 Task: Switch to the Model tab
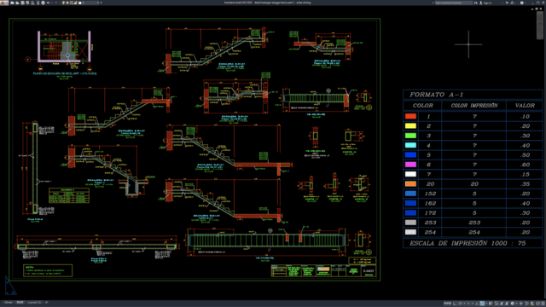coord(8,302)
